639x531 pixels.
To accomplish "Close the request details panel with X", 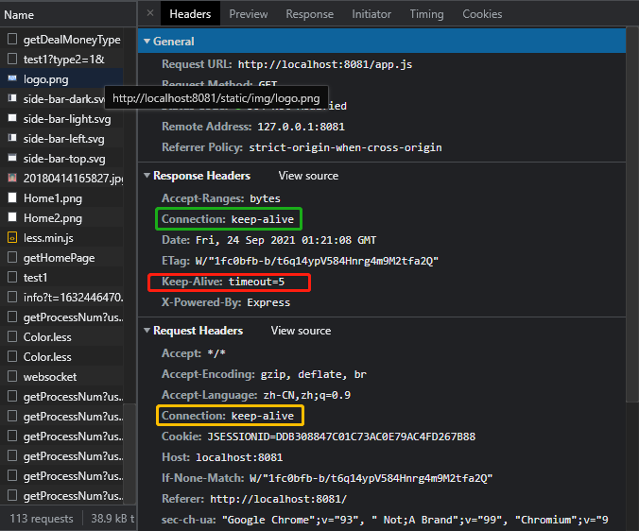I will tap(150, 13).
